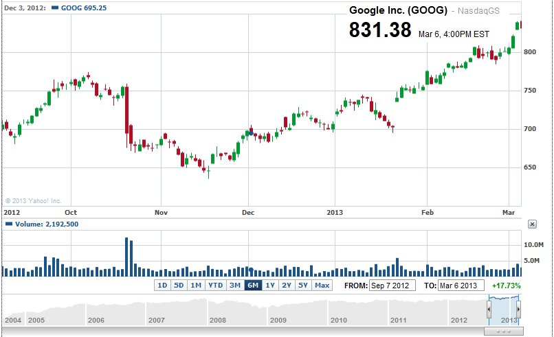Click the 10.0M volume axis label
This screenshot has height=337, width=554.
point(533,245)
